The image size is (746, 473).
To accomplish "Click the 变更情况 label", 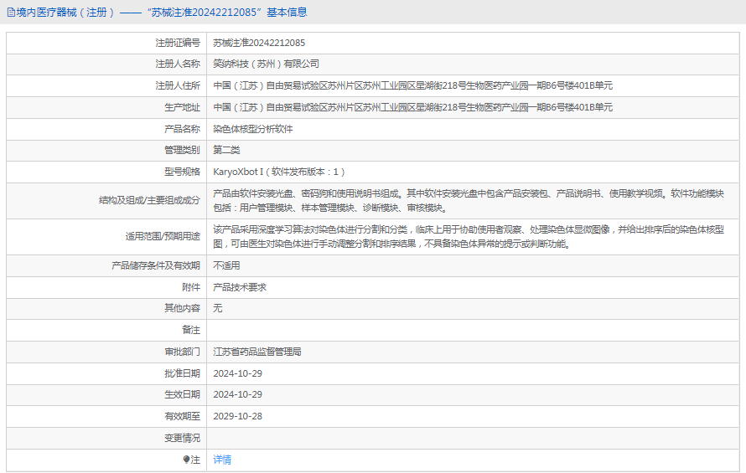I will (182, 438).
